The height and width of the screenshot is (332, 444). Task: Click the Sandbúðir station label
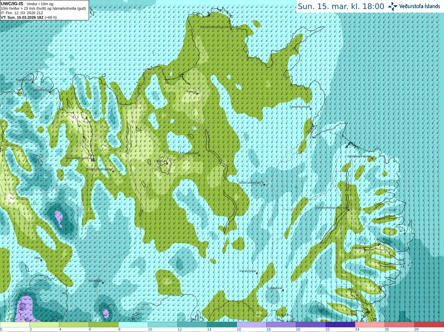coord(95,281)
